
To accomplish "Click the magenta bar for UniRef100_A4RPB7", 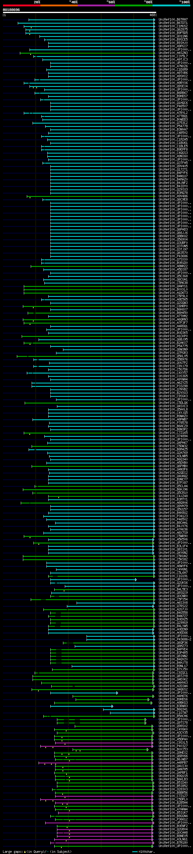I will pos(96,763).
